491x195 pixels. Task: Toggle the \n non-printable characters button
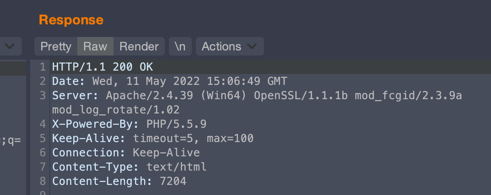[x=180, y=46]
